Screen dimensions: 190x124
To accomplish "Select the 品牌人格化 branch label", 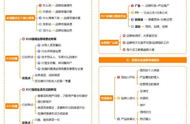I will [x=128, y=98].
